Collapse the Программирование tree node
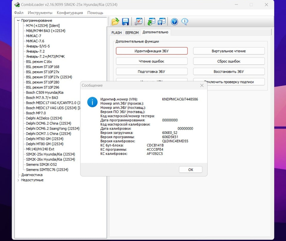 pos(18,21)
